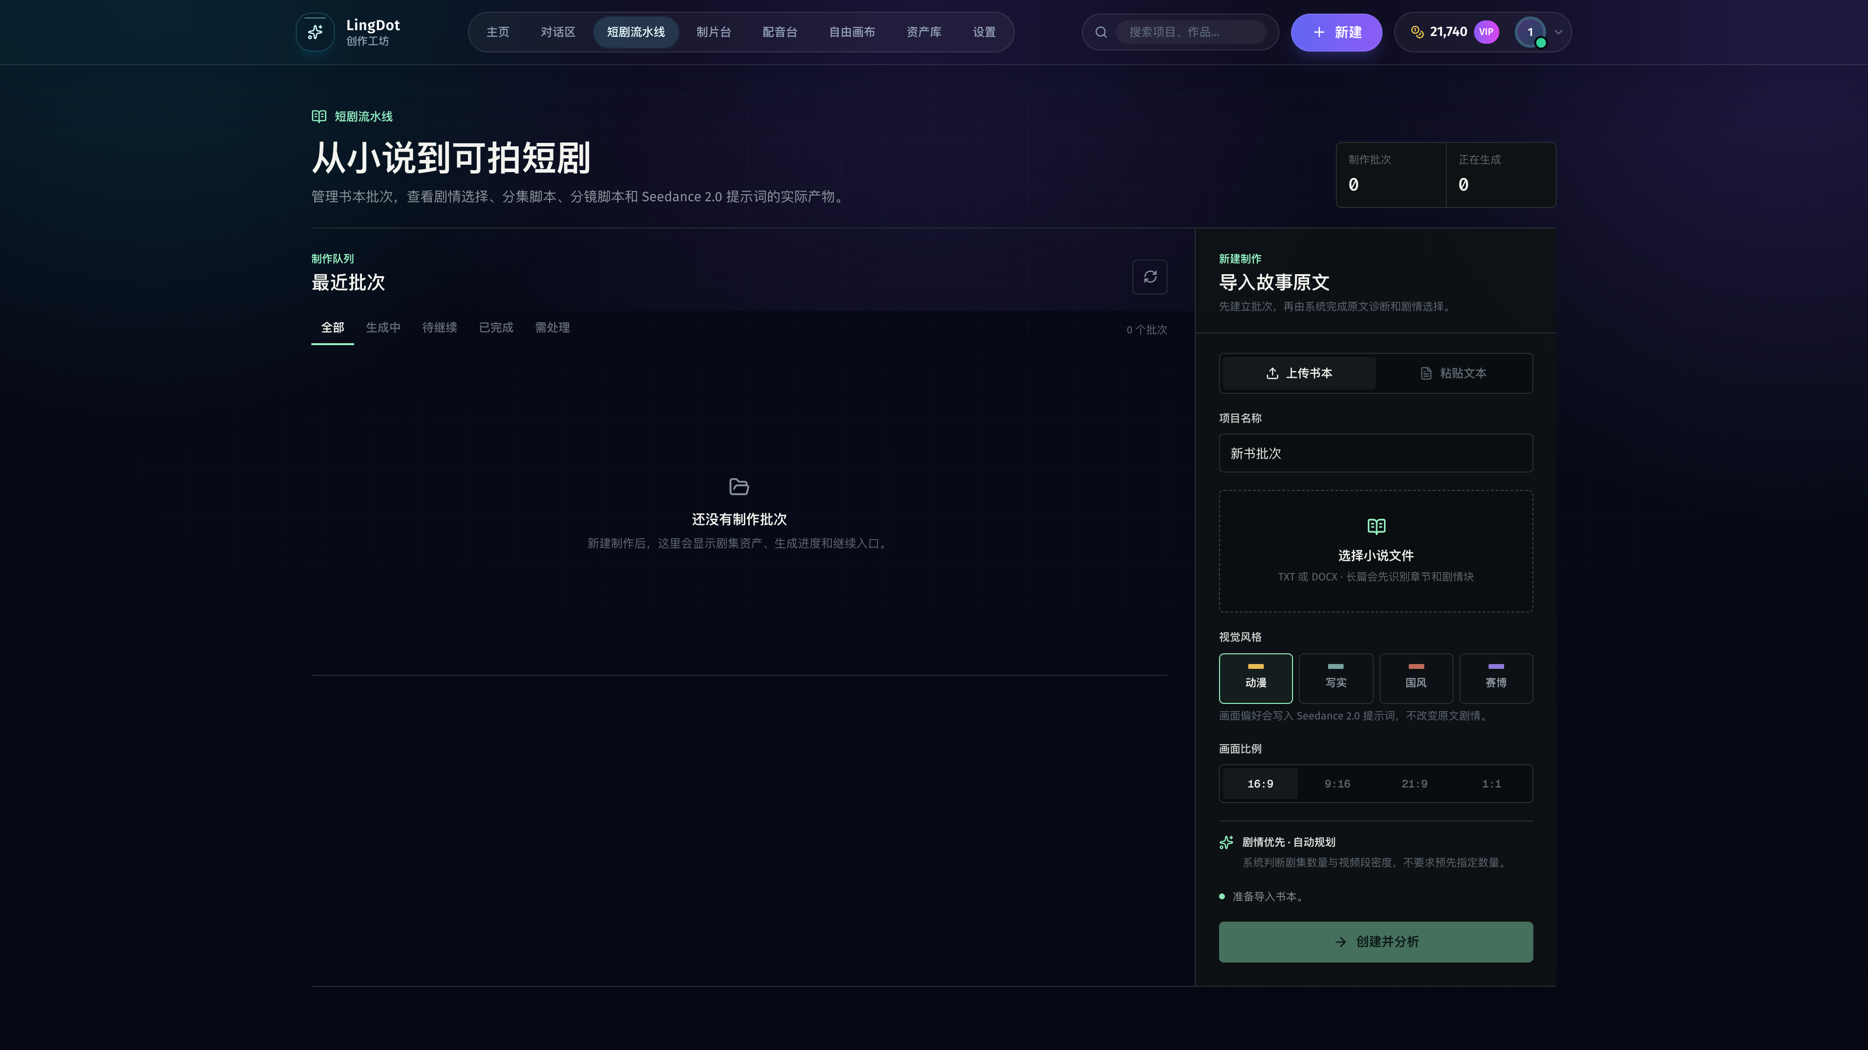Viewport: 1868px width, 1050px height.
Task: Click the 创建并分析 button
Action: click(x=1376, y=942)
